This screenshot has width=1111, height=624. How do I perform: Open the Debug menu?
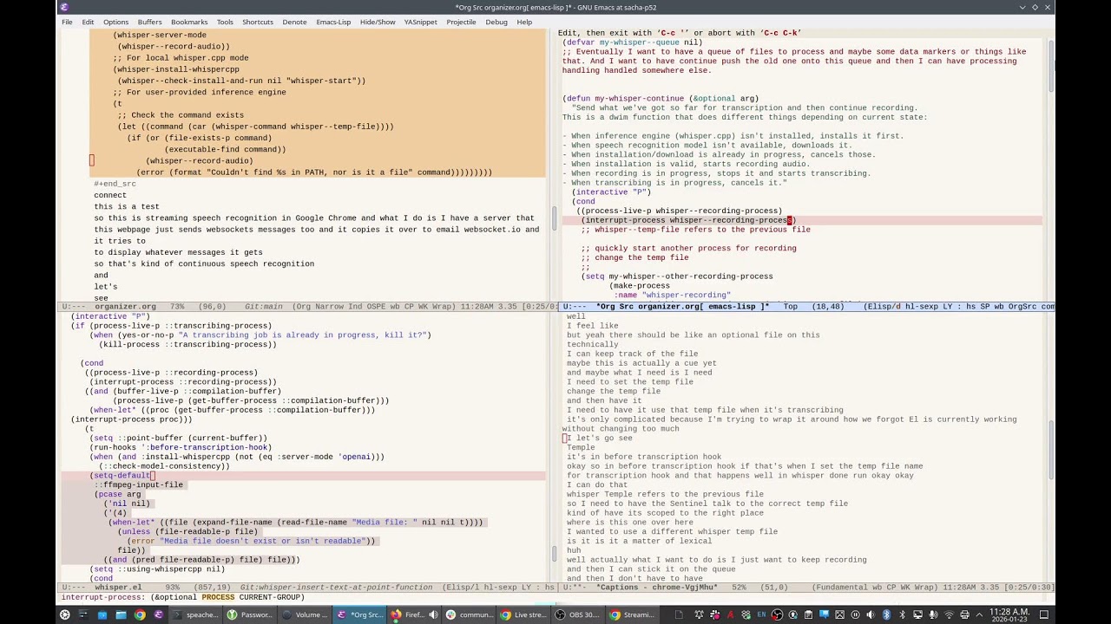pyautogui.click(x=496, y=22)
